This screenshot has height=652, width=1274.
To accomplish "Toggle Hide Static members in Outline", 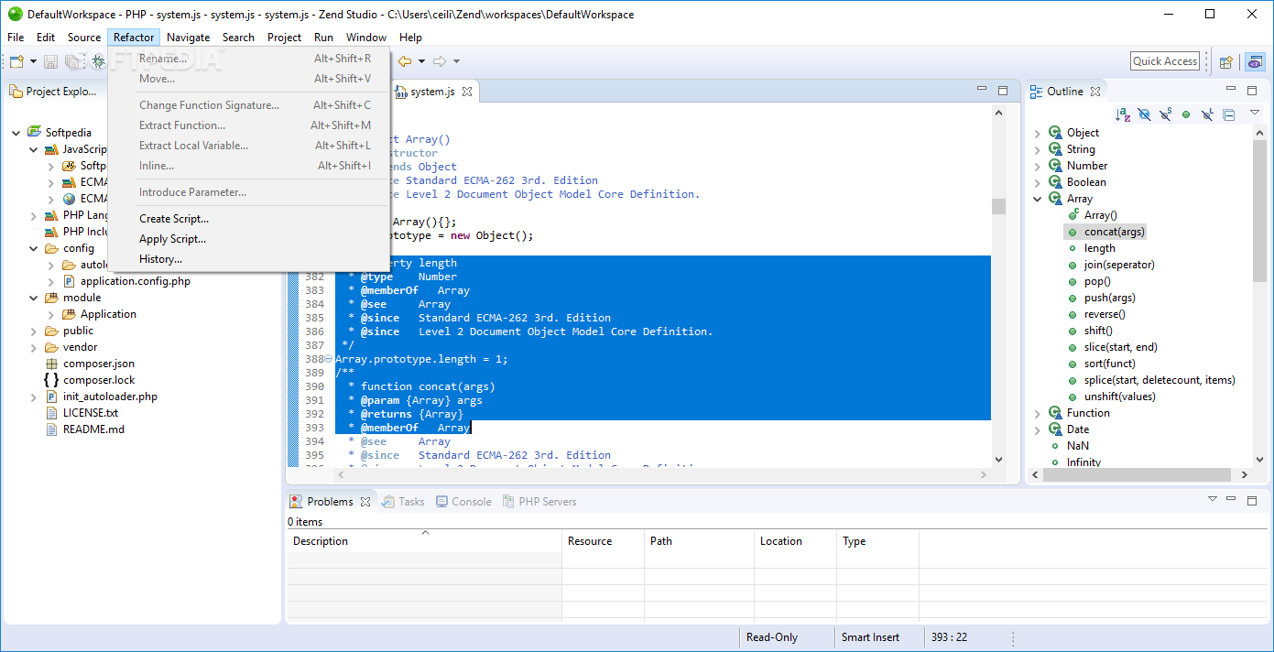I will [1165, 114].
